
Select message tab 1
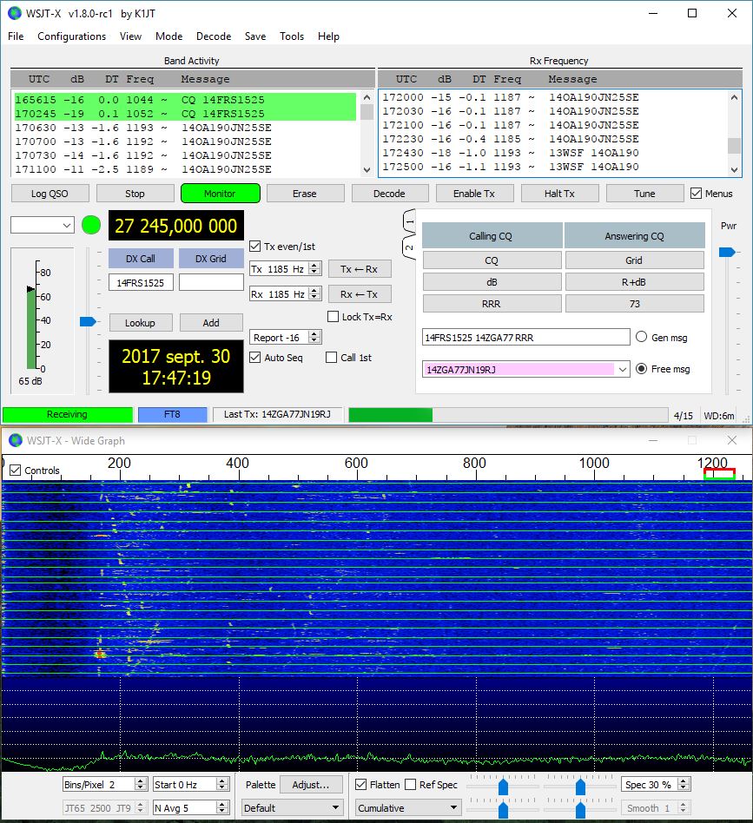point(410,222)
